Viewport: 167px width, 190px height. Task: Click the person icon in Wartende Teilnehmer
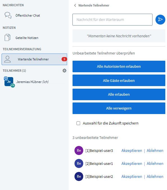click(8, 59)
